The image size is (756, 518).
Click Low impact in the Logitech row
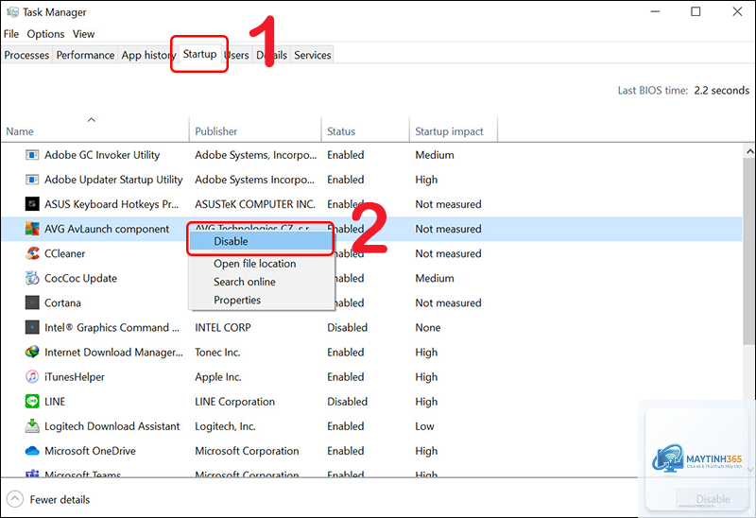(x=424, y=426)
